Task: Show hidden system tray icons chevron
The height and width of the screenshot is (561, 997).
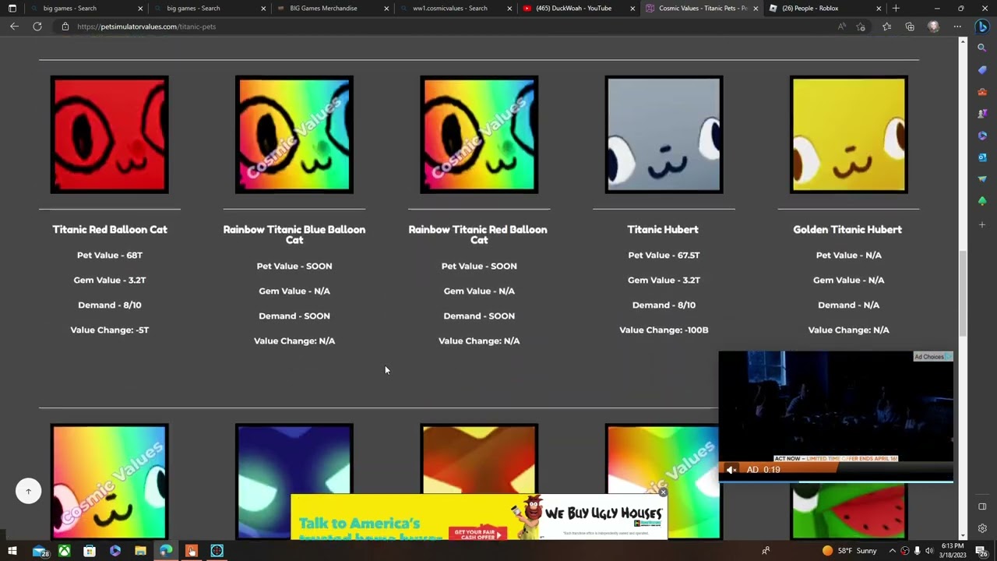Action: [893, 551]
